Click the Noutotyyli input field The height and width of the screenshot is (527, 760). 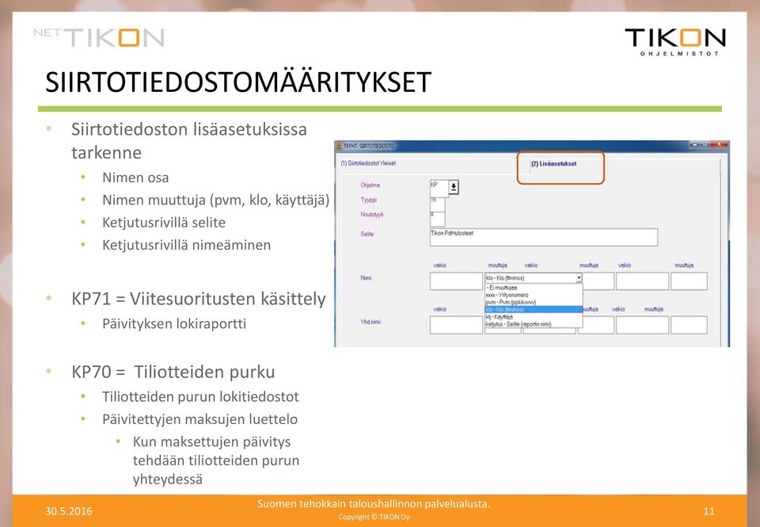437,219
